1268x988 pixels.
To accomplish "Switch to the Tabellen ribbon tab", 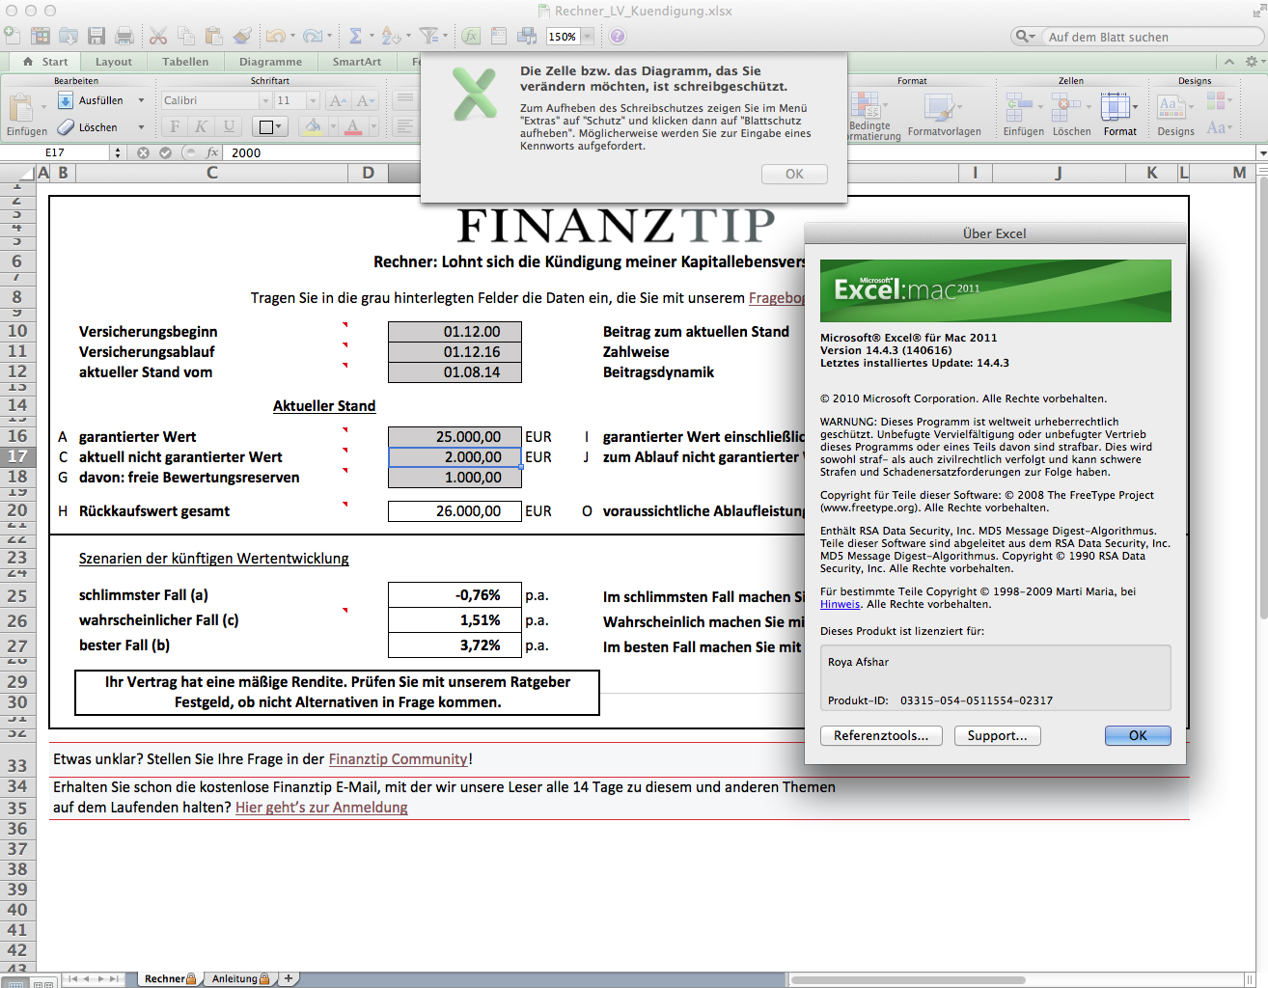I will (x=185, y=62).
